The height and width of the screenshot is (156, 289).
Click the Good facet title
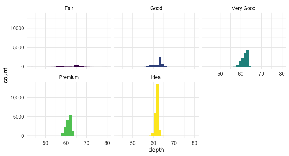tap(156, 8)
